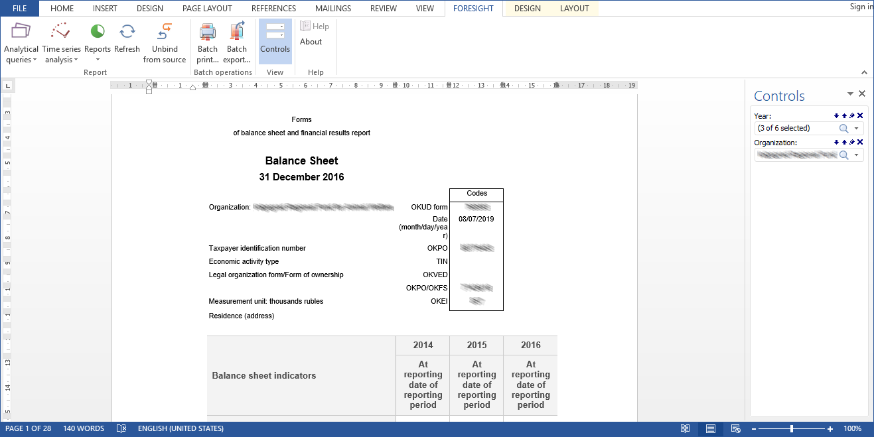Search within the Year control values

pyautogui.click(x=843, y=129)
